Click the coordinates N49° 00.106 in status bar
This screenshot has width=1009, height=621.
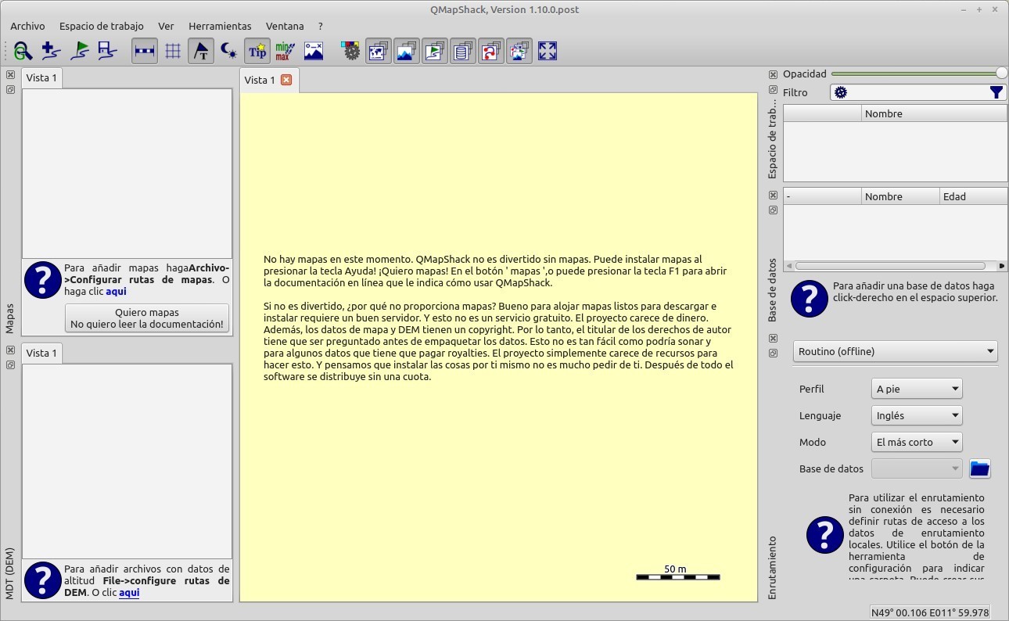[x=931, y=612]
